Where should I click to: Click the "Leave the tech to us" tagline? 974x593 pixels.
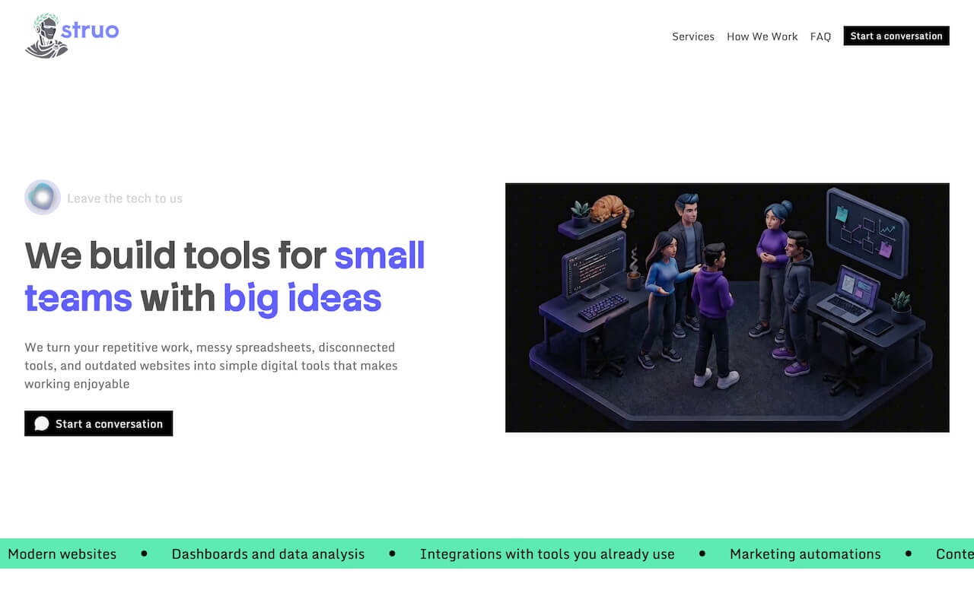click(125, 198)
